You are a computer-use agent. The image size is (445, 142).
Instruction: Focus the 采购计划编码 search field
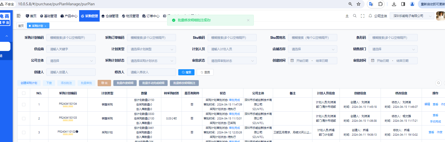[71, 38]
